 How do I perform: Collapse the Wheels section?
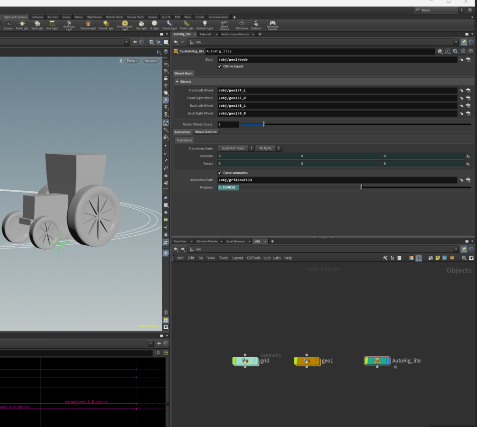coord(178,82)
